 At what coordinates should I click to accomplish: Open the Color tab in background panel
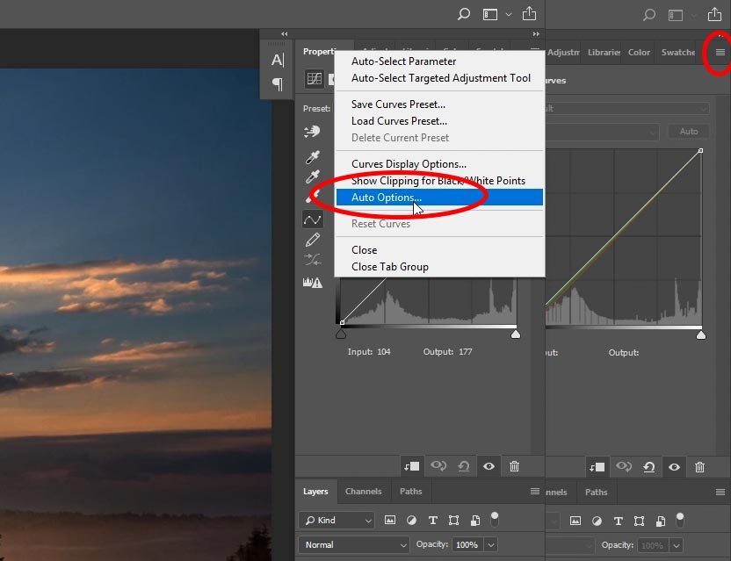tap(639, 52)
